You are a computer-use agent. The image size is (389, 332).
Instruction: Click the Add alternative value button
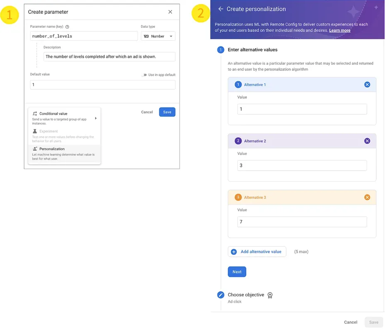257,251
